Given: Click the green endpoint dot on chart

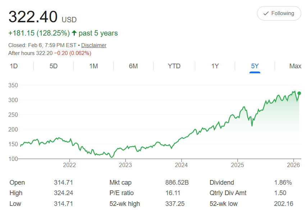Looking at the screenshot, I should point(299,93).
